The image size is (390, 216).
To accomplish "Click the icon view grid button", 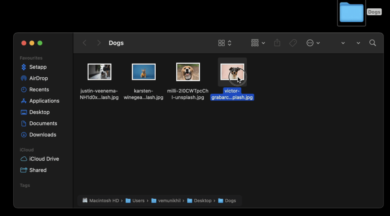I will click(221, 43).
